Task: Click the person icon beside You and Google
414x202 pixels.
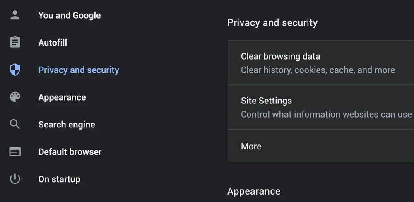Action: [x=15, y=15]
